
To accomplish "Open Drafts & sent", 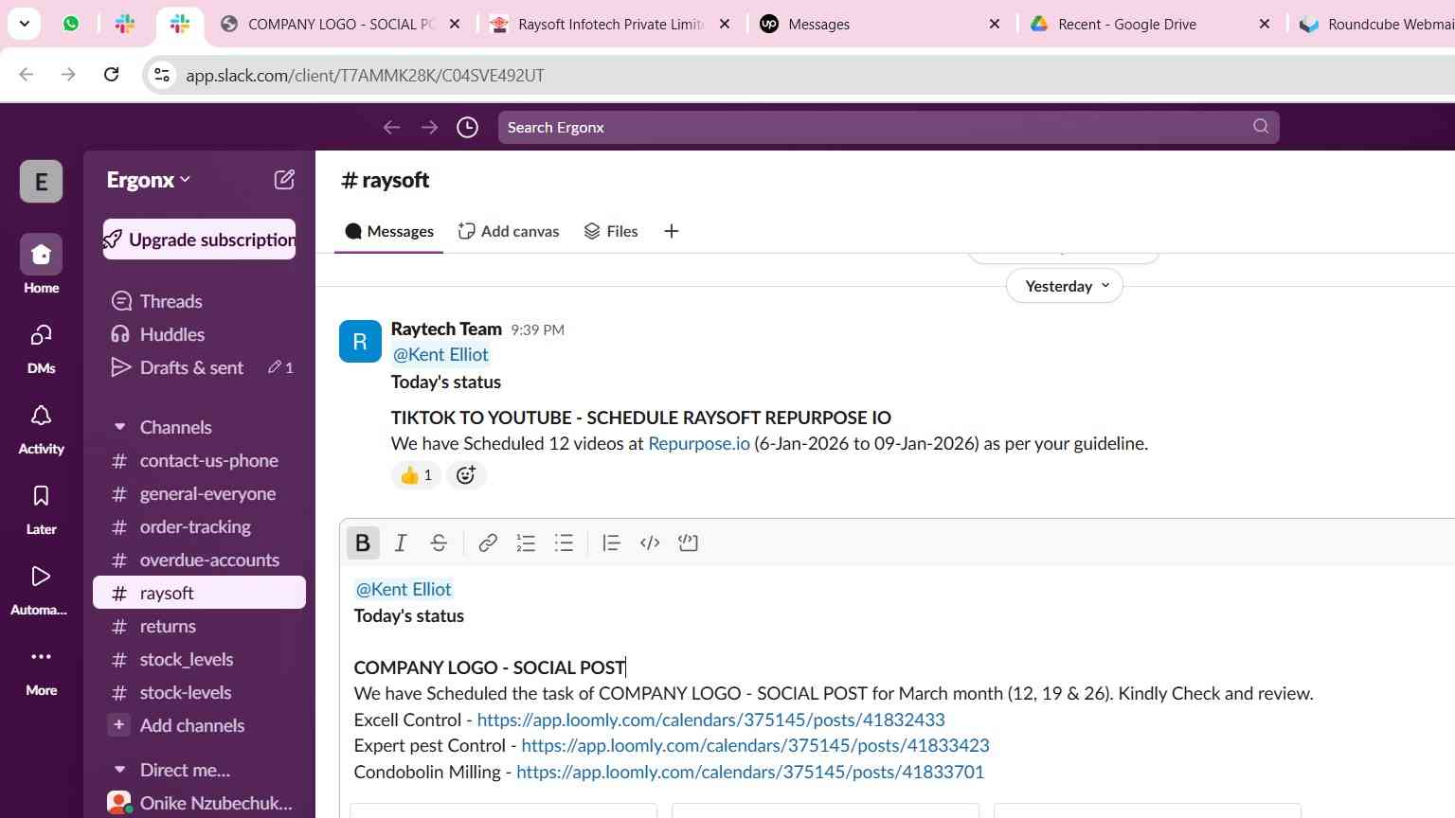I will click(x=199, y=367).
